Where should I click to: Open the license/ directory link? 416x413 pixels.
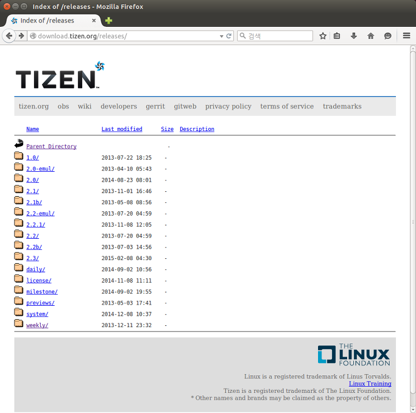point(39,280)
